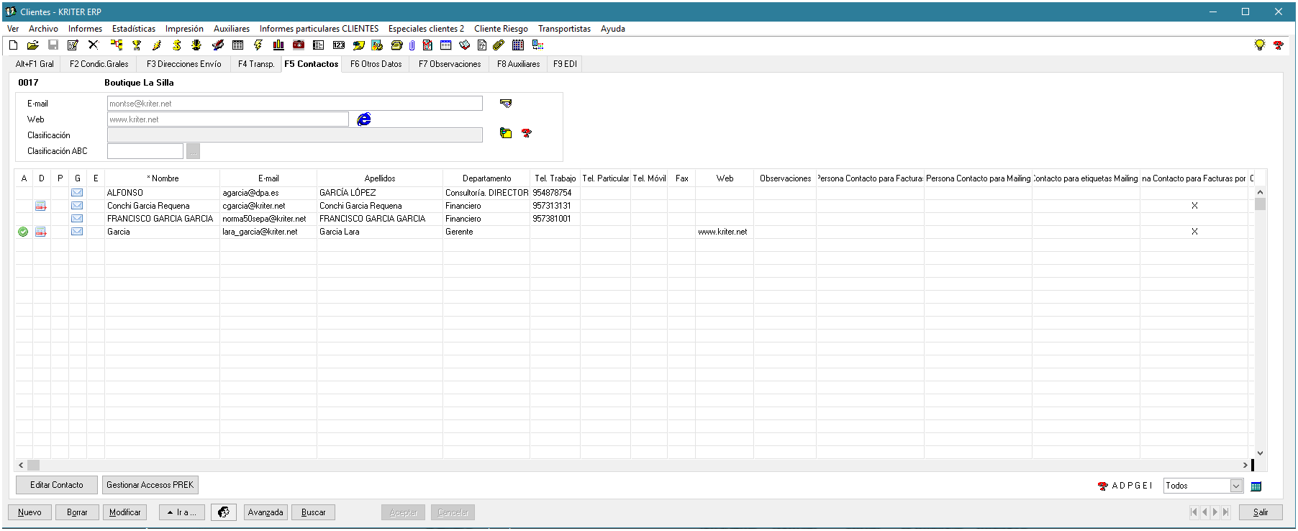Viewport: 1298px width, 531px height.
Task: Open the Archivo menu
Action: click(43, 29)
